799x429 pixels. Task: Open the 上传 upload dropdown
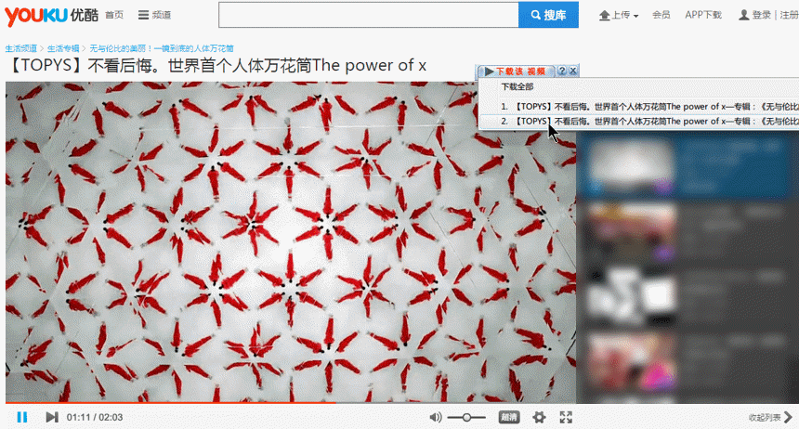[x=620, y=15]
